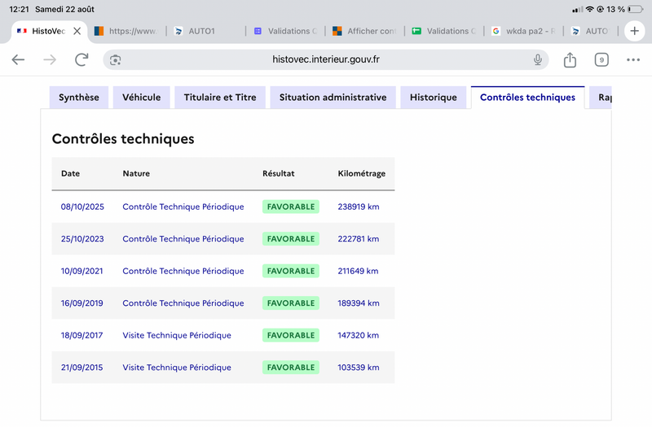652x427 pixels.
Task: Tap the microphone voice input icon
Action: tap(538, 59)
